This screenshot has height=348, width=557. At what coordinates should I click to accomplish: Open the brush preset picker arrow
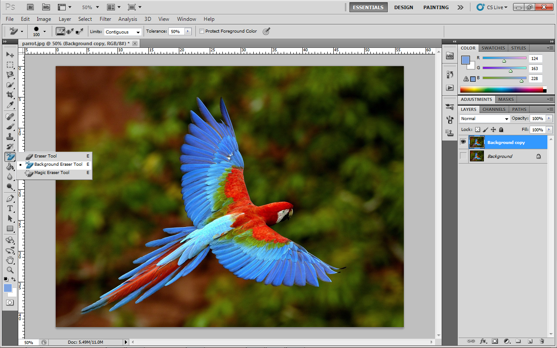(44, 31)
